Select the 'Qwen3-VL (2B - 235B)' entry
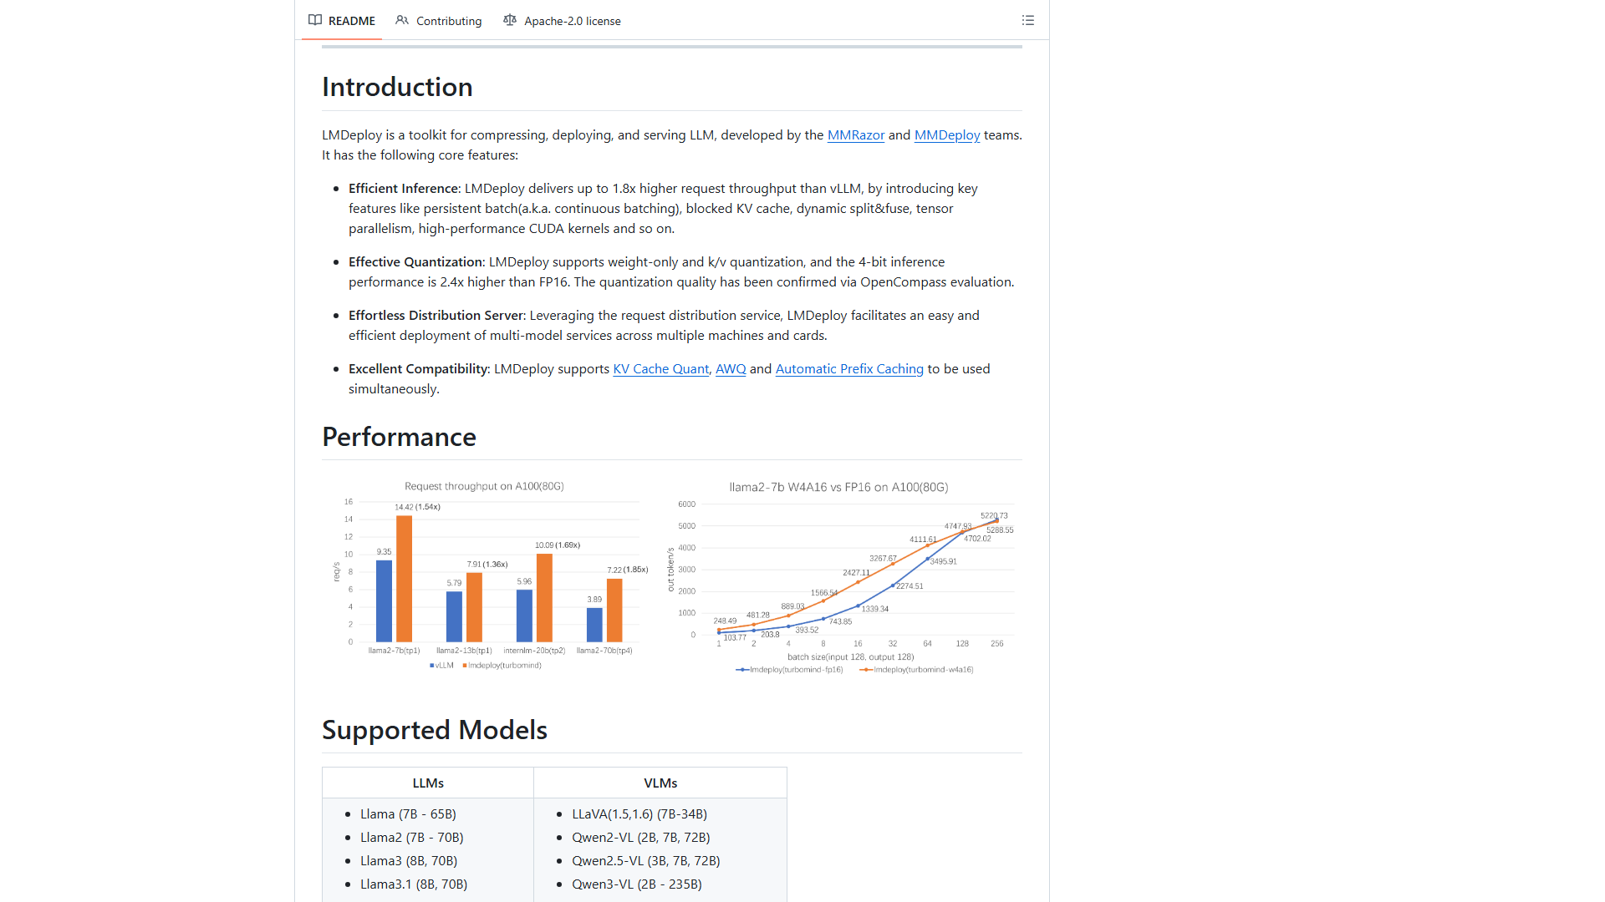 [637, 884]
